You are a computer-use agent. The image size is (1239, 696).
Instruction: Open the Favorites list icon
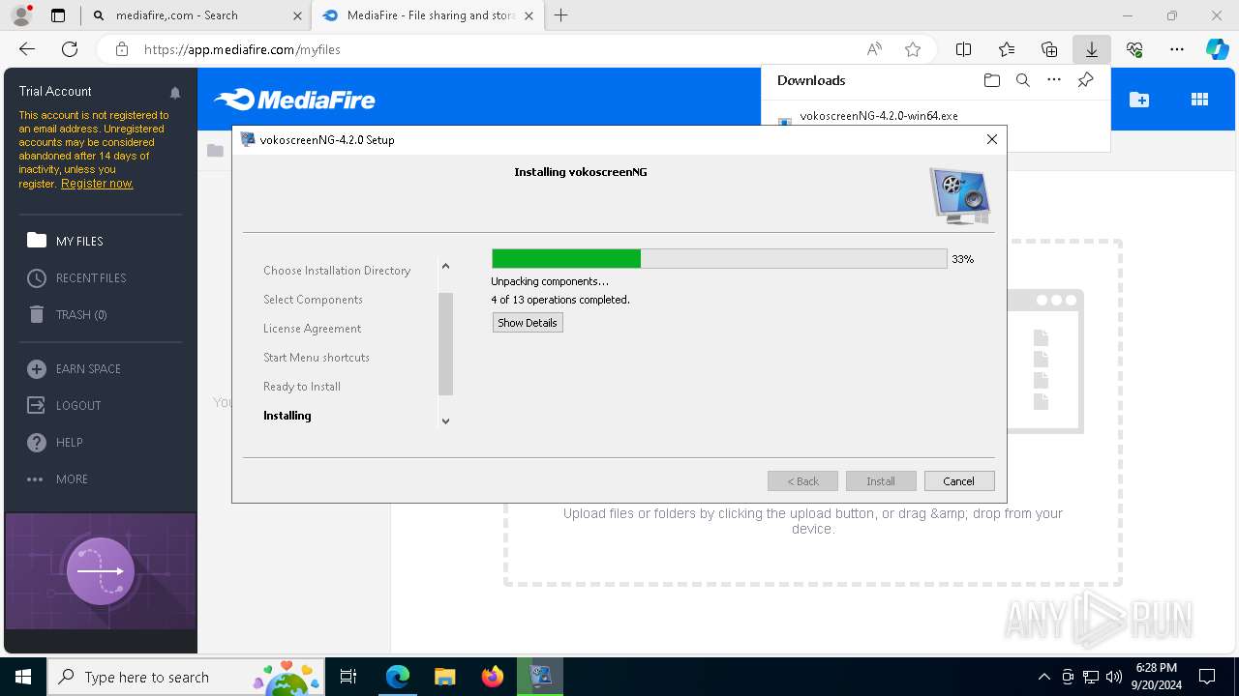click(x=1006, y=49)
